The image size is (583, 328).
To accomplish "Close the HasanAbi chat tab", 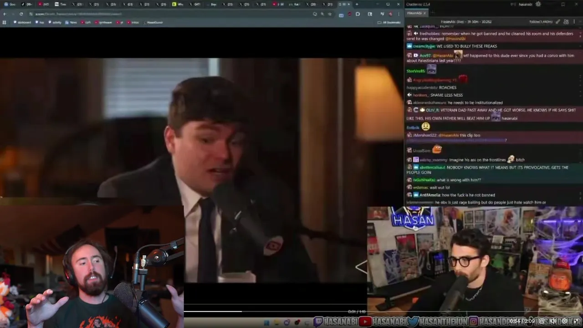I will click(x=424, y=13).
